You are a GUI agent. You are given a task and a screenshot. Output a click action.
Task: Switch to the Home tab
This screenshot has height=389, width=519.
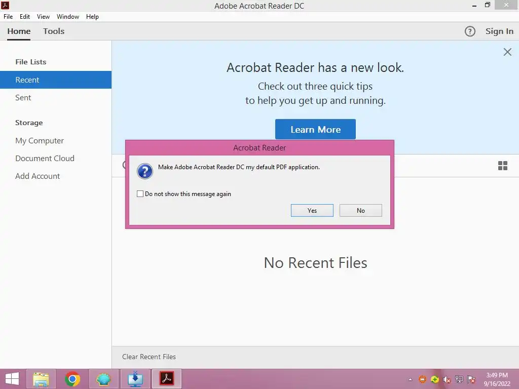click(x=19, y=31)
